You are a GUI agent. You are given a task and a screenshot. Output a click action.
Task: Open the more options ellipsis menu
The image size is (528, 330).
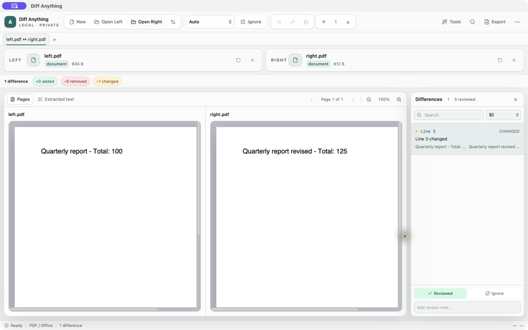[x=517, y=22]
